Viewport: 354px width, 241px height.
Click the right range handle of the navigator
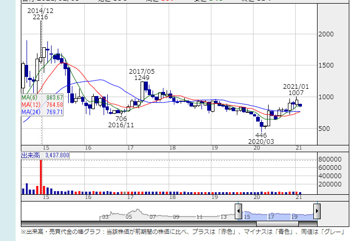click(x=317, y=211)
